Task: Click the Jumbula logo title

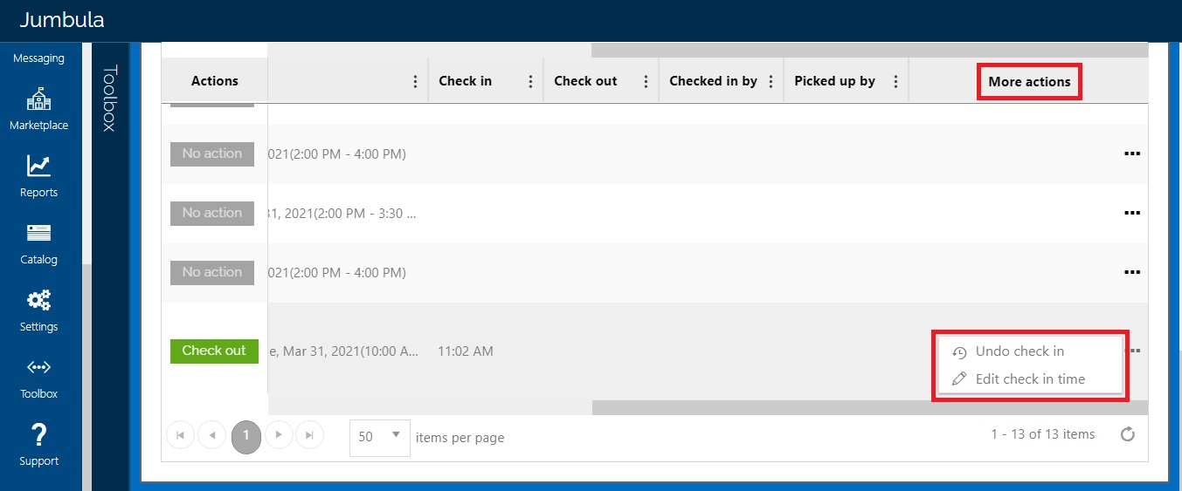Action: (62, 19)
